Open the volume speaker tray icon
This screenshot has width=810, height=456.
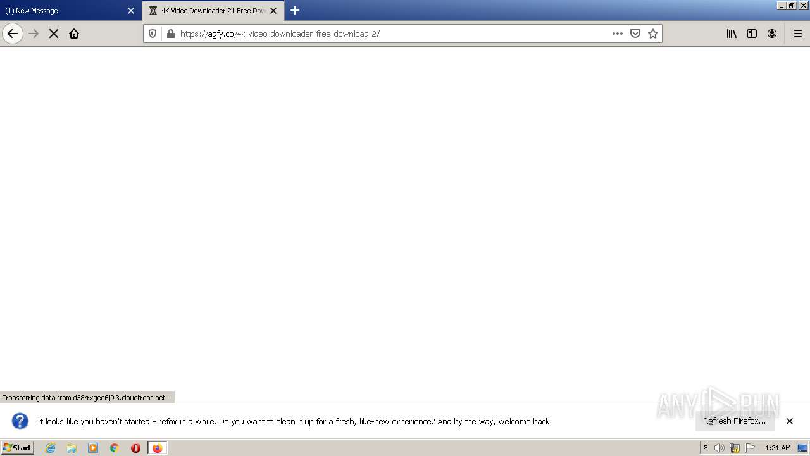pos(720,448)
